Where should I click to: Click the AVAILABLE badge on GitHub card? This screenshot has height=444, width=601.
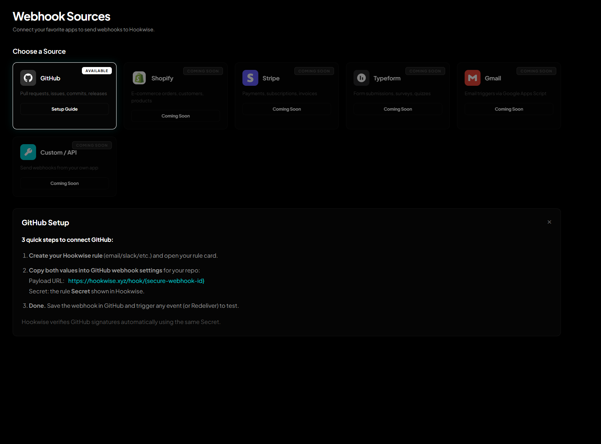point(97,71)
